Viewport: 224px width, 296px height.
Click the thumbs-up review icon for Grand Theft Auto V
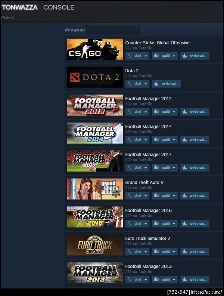coord(184,195)
